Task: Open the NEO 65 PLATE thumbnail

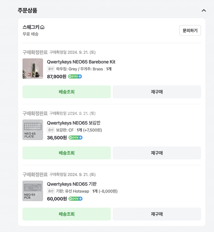Action: [33, 130]
